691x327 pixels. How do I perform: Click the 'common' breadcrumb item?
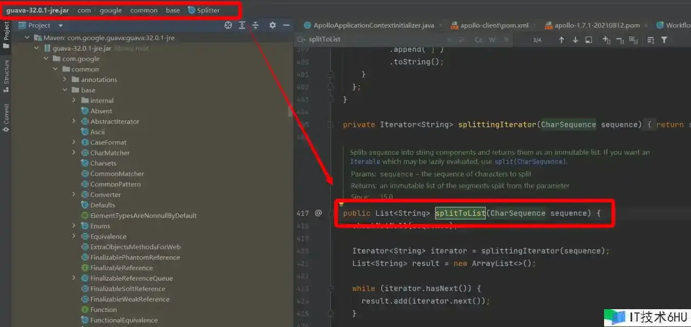144,10
